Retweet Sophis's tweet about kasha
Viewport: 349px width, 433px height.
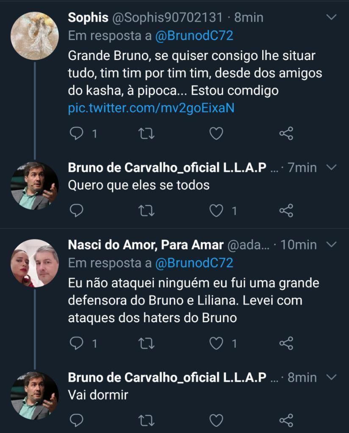pos(146,134)
